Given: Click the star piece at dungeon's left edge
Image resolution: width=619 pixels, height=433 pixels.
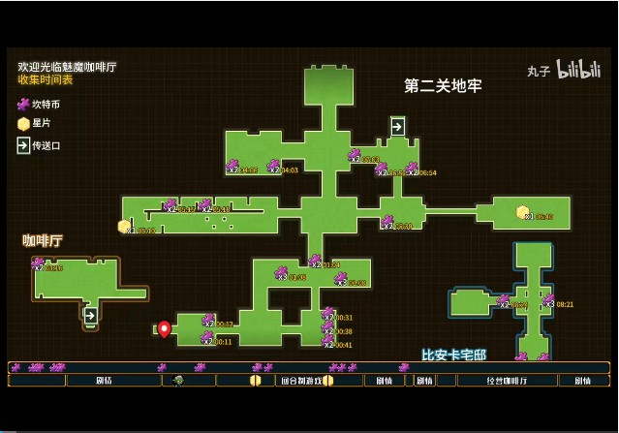Looking at the screenshot, I should coord(124,226).
